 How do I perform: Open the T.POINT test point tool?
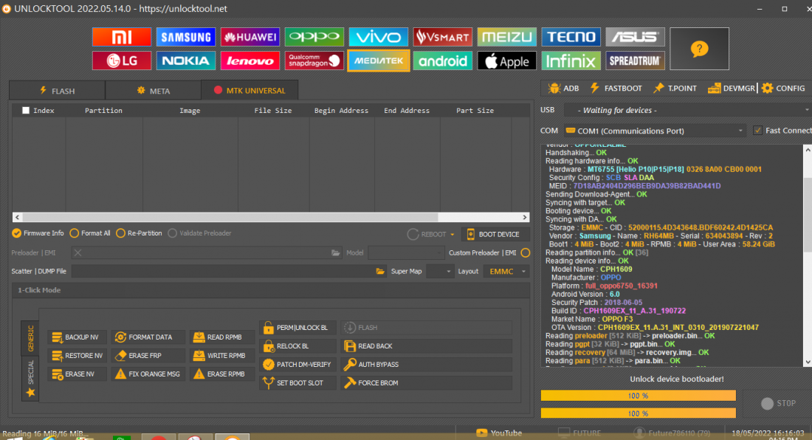point(675,88)
